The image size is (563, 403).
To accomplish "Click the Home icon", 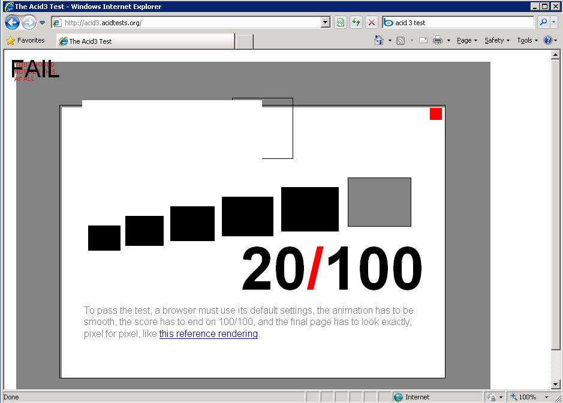I will click(379, 40).
